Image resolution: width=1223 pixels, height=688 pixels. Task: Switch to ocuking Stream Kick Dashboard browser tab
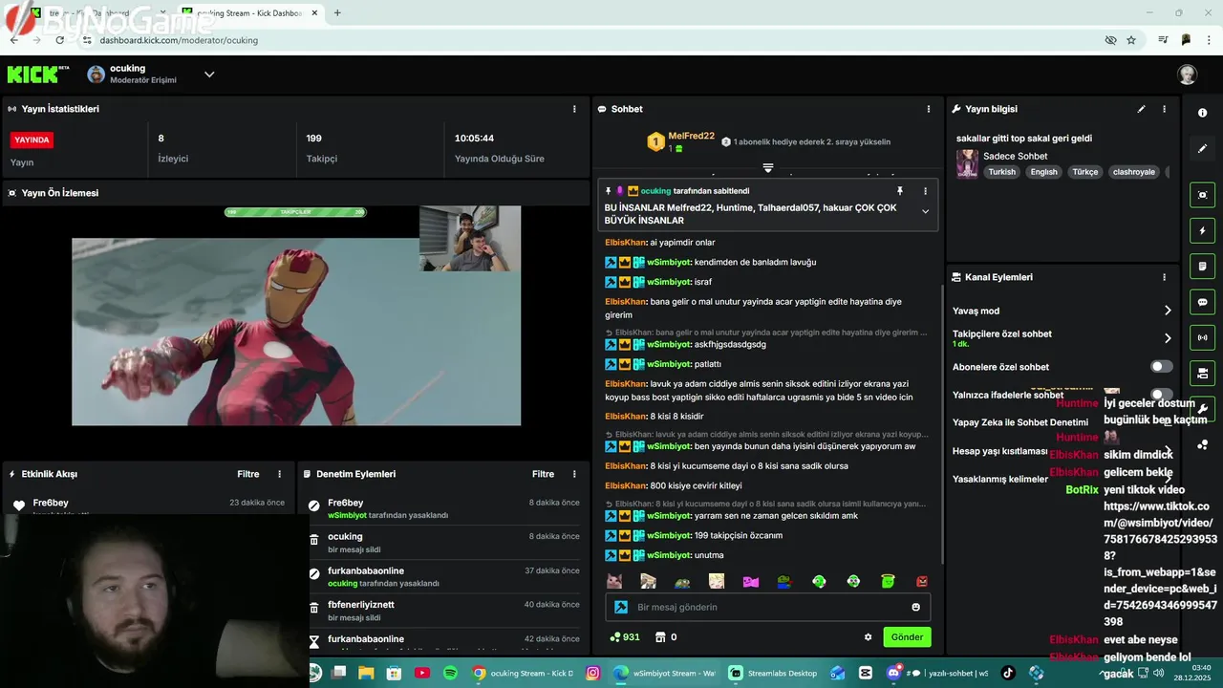tap(250, 13)
